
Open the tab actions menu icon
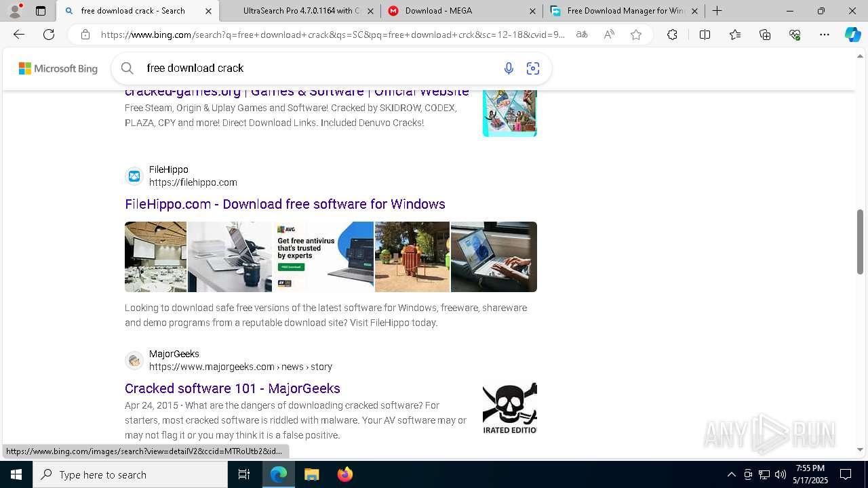(x=41, y=11)
